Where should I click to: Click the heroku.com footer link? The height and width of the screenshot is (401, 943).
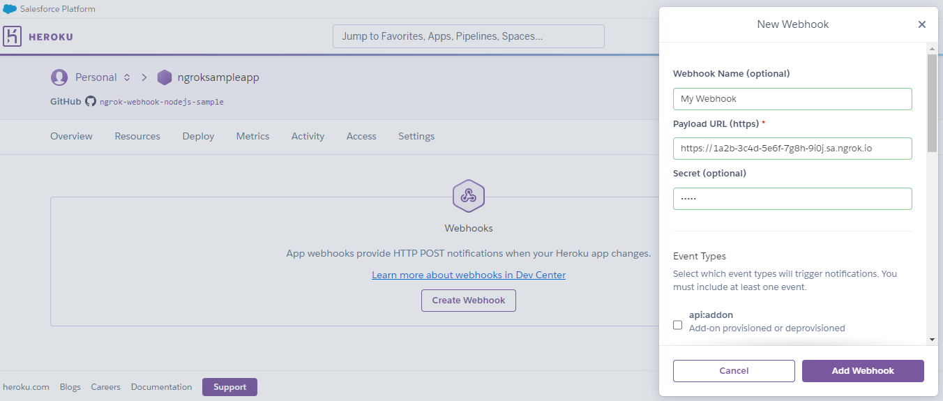point(26,387)
